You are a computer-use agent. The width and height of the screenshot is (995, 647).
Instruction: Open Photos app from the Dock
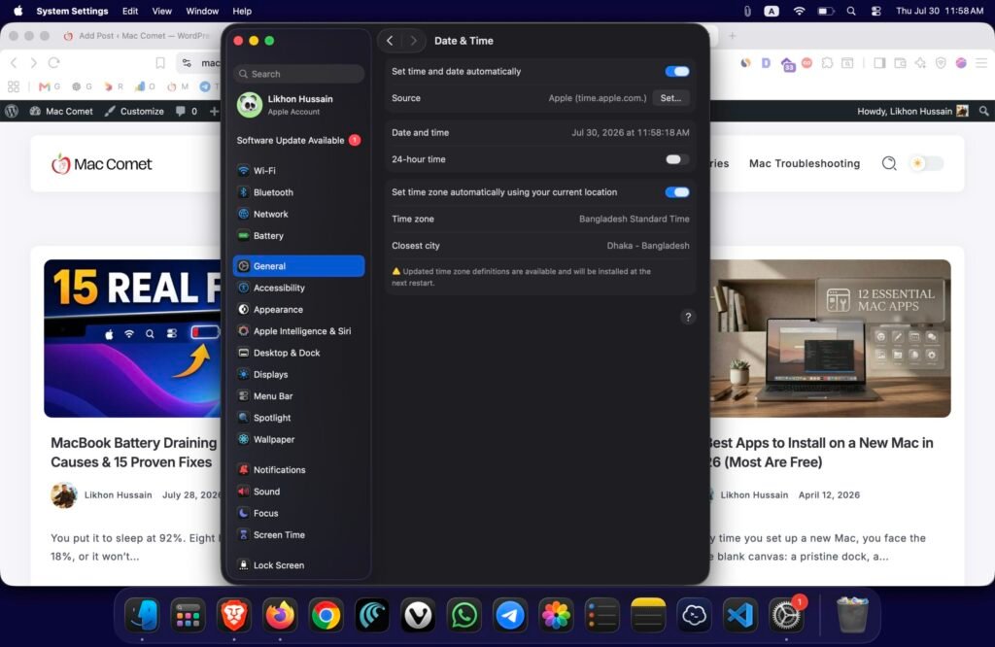(x=556, y=615)
